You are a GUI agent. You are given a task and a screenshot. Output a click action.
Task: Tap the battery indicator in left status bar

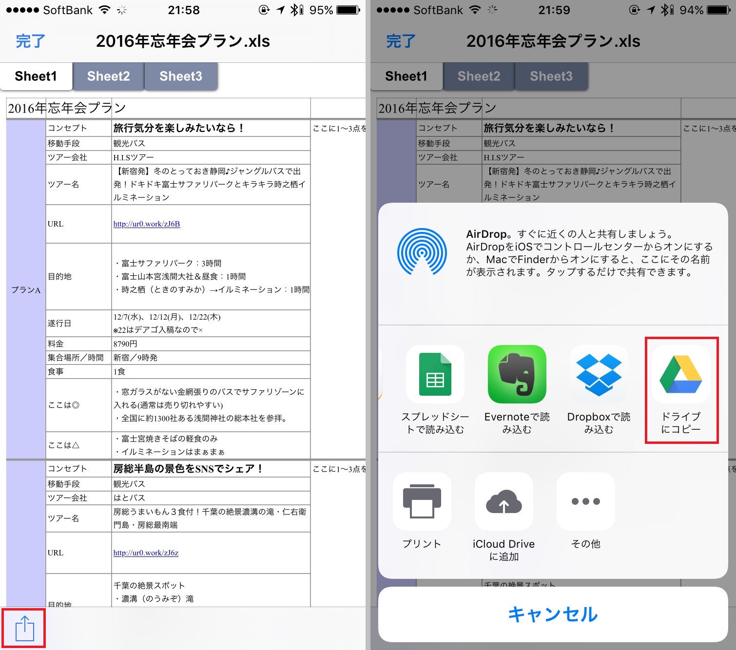(348, 10)
